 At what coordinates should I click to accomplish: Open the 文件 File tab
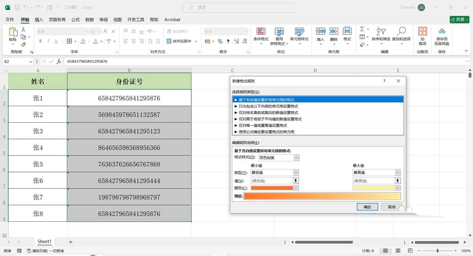pos(10,19)
